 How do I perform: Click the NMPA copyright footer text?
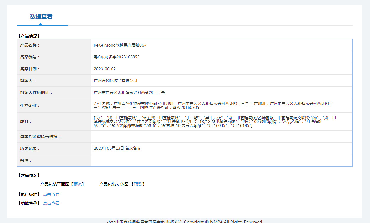(x=184, y=221)
